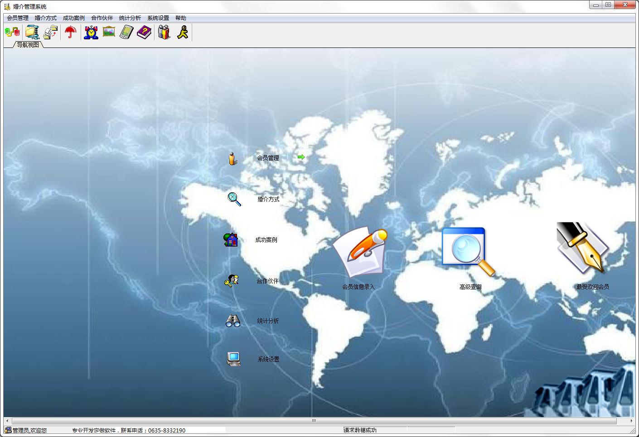Viewport: 639px width, 437px height.
Task: Open the 会员管理 menu
Action: click(18, 18)
